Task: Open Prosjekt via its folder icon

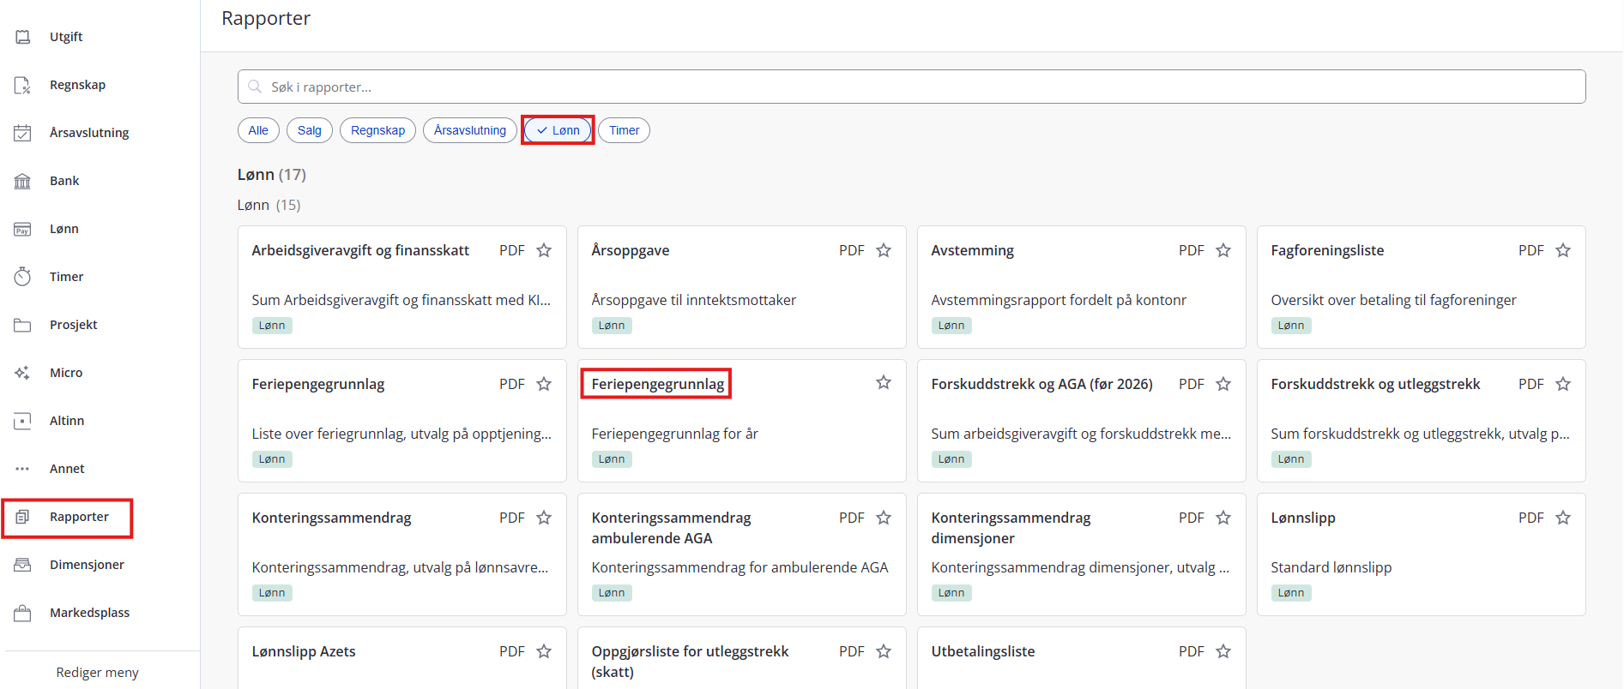Action: (x=23, y=325)
